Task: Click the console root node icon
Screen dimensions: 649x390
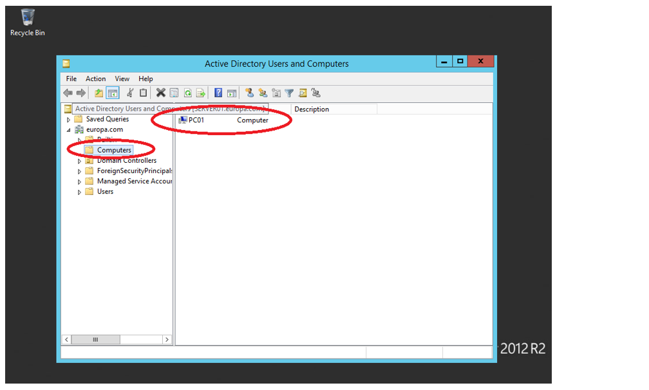Action: [x=68, y=109]
